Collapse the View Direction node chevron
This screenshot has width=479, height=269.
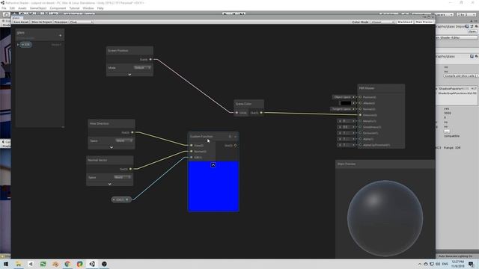click(x=112, y=147)
